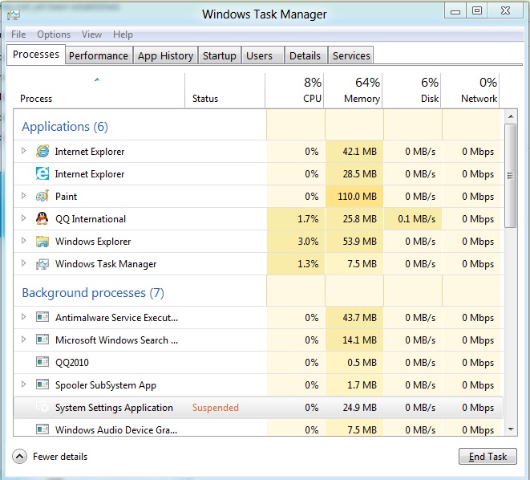Expand the Spooler SubSystem App group
The width and height of the screenshot is (530, 480).
pos(23,384)
